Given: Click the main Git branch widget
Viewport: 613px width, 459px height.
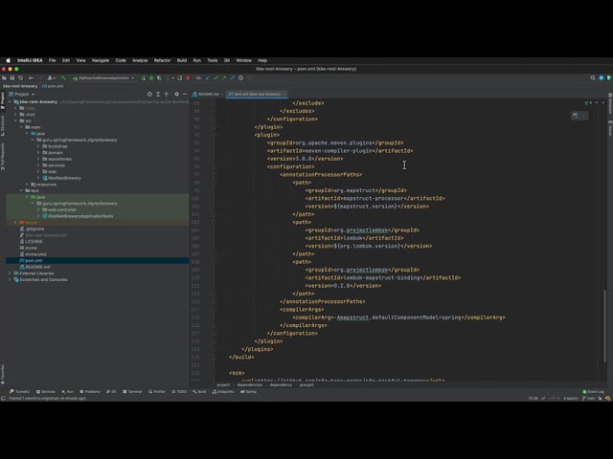Looking at the screenshot, I should pyautogui.click(x=589, y=399).
